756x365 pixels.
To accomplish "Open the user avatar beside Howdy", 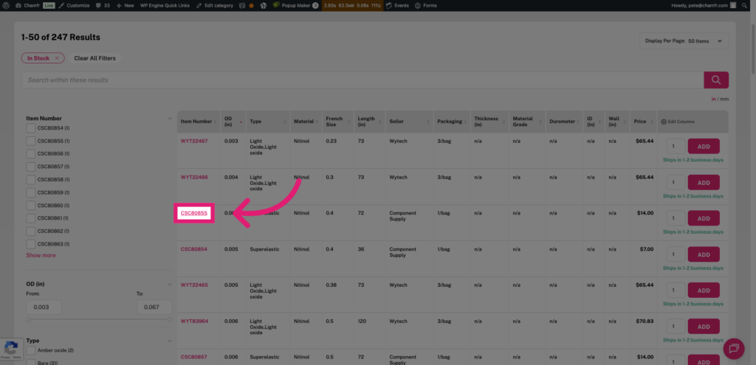I will pyautogui.click(x=733, y=5).
